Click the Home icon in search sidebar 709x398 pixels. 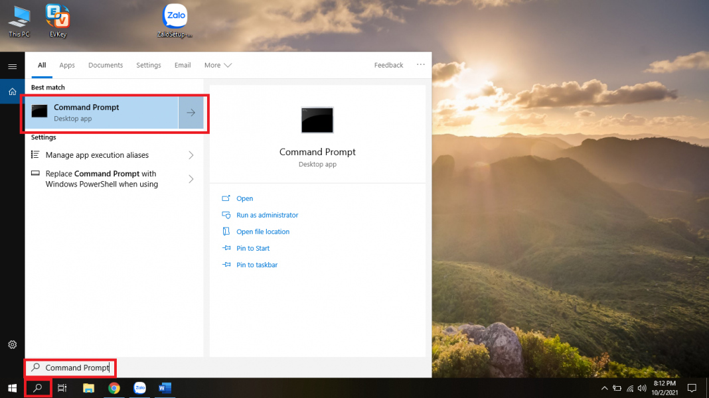12,92
